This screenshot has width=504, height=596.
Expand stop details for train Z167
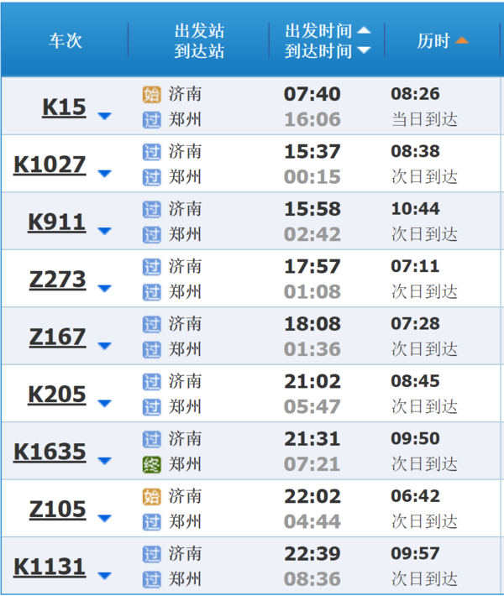pyautogui.click(x=104, y=346)
